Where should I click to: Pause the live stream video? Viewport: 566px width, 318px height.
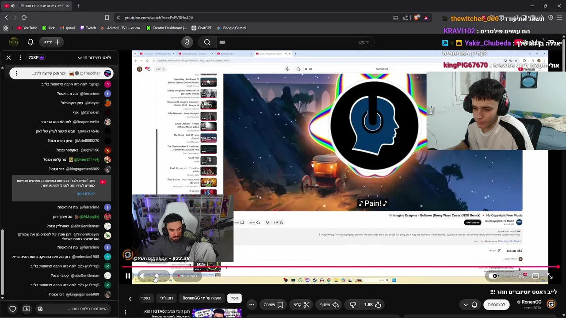[128, 276]
